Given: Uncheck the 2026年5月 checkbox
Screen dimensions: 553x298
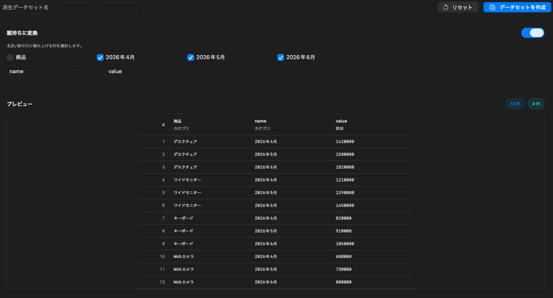Looking at the screenshot, I should [x=191, y=57].
